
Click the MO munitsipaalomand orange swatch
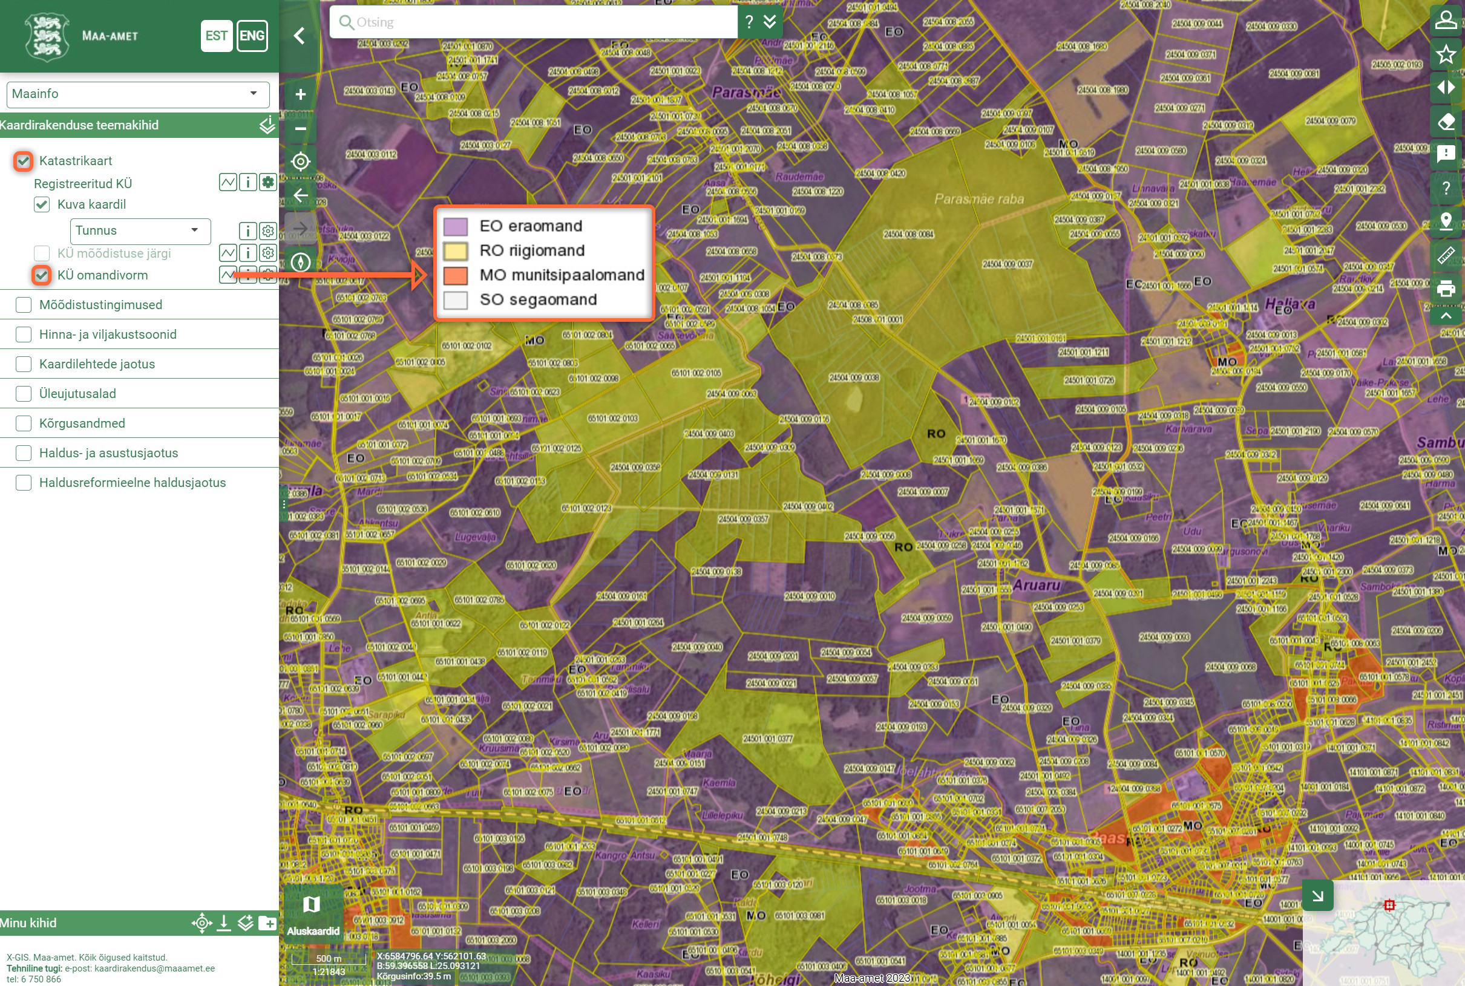[456, 275]
